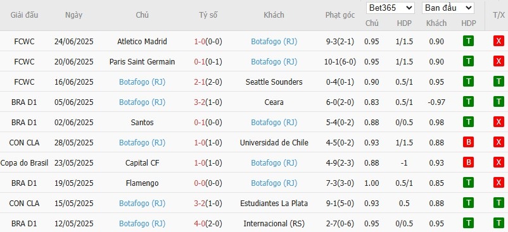Select the Tỷ số column header

pos(208,15)
